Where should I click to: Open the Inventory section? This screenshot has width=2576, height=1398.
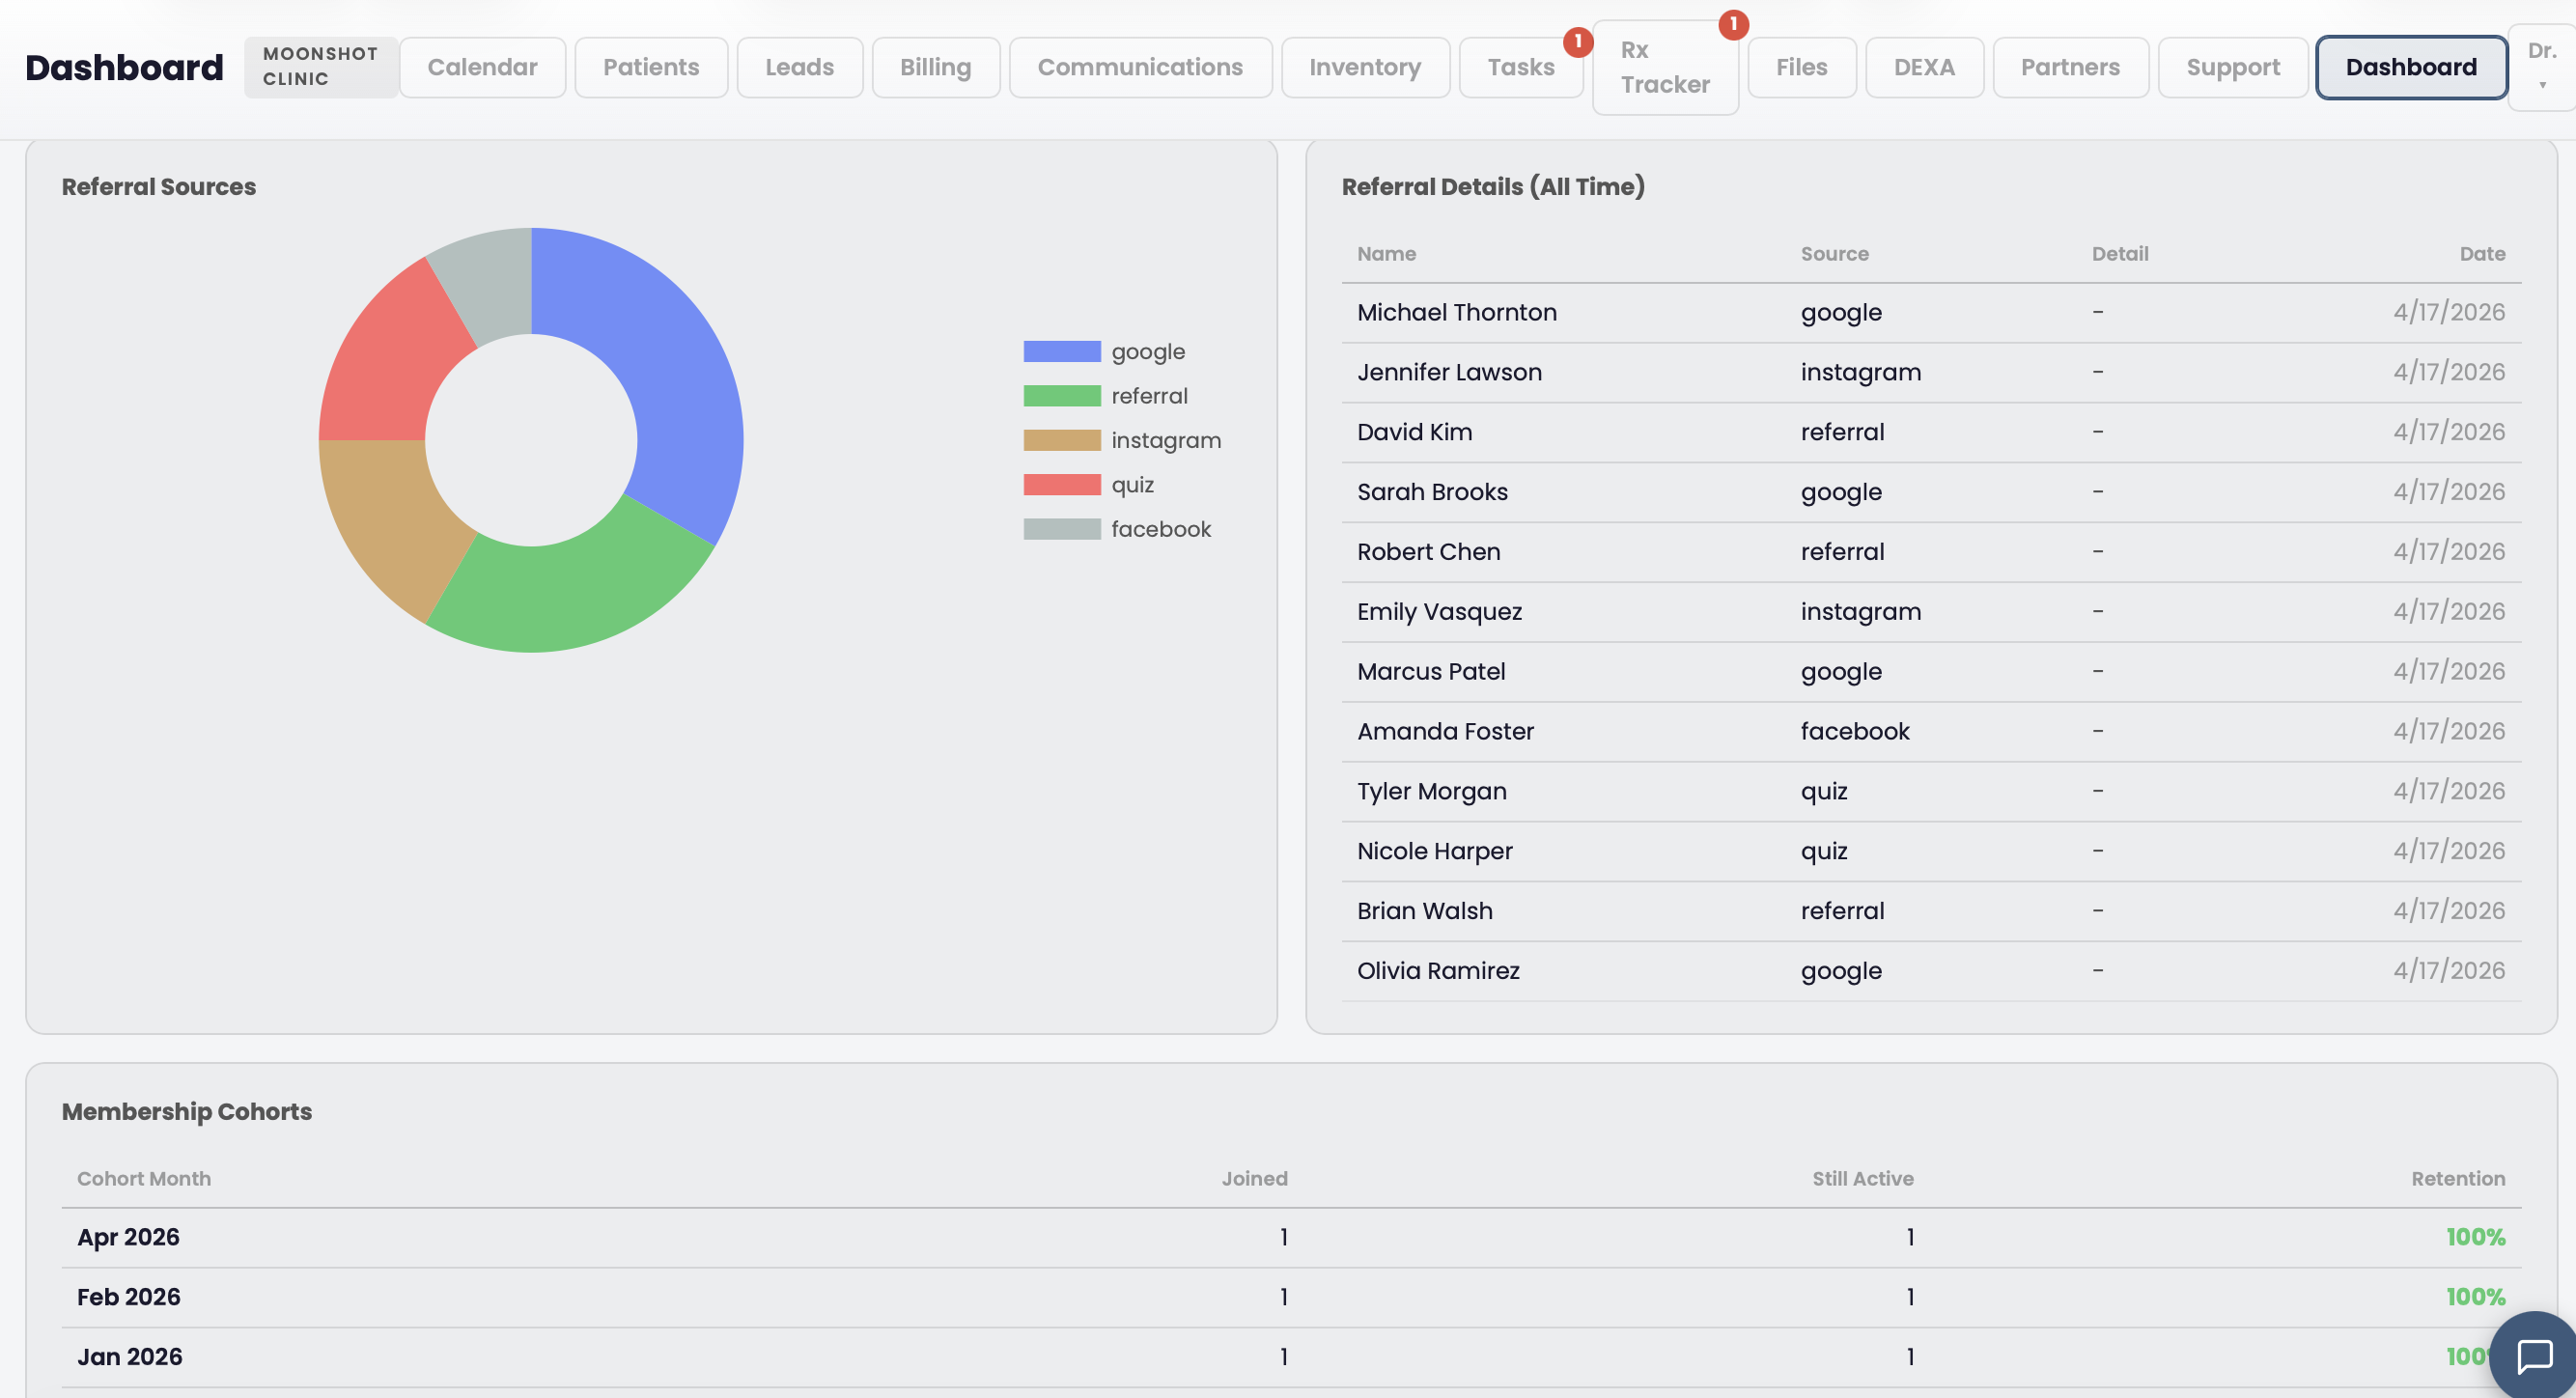(1365, 67)
